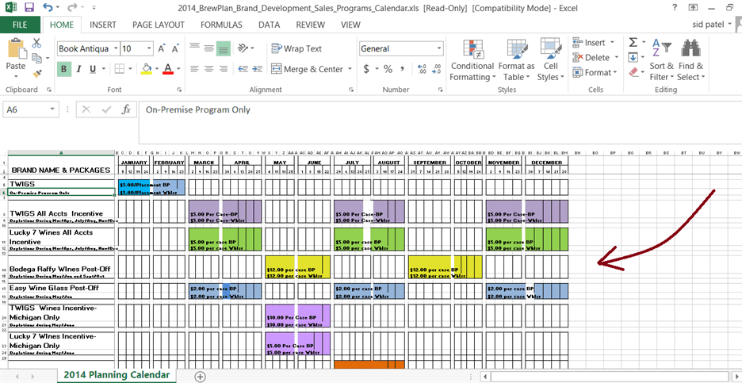Click the Undo arrow icon

click(x=48, y=8)
